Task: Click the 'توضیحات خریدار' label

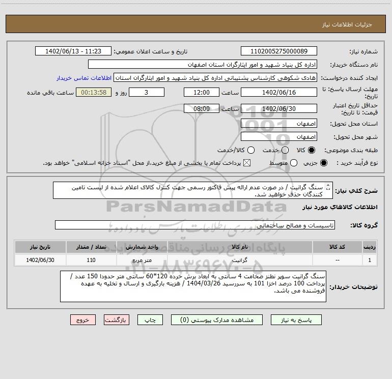Action: pos(353,287)
